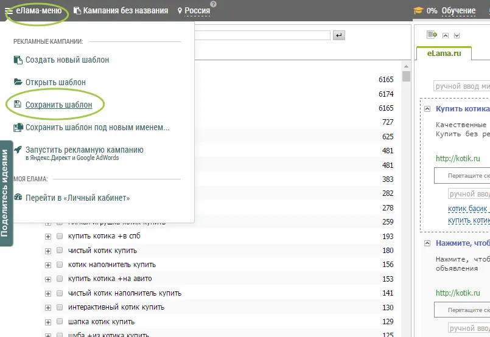Tick checkbox for шапка котик купить

pyautogui.click(x=60, y=321)
